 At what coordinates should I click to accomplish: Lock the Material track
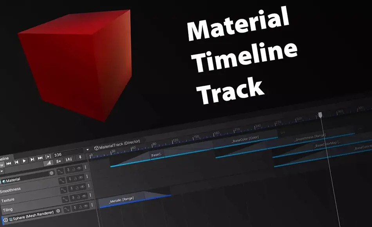click(x=74, y=169)
